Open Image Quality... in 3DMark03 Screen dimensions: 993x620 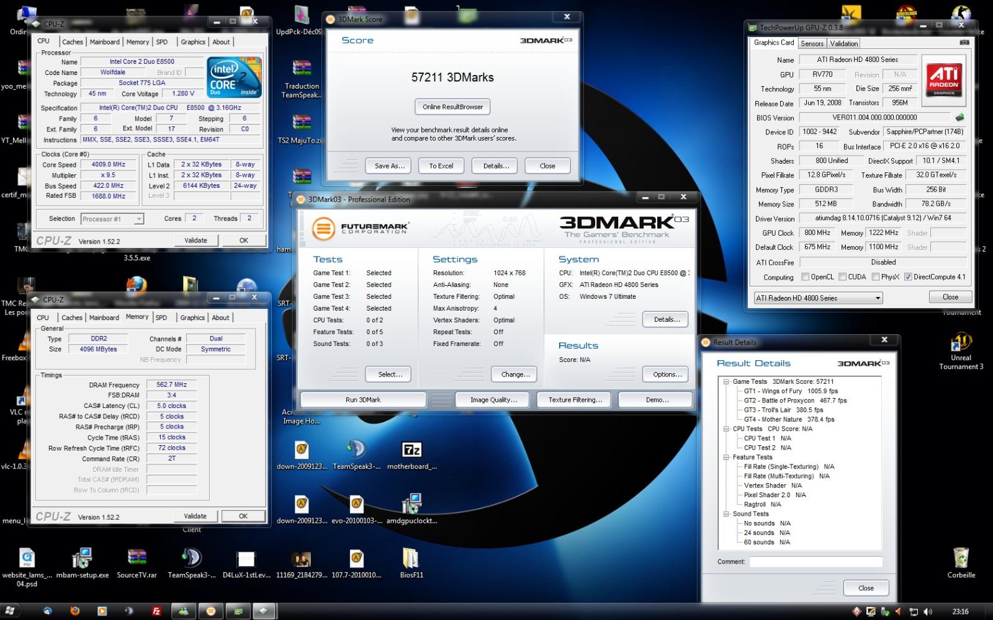tap(493, 400)
